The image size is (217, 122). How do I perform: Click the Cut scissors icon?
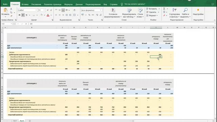click(11, 9)
